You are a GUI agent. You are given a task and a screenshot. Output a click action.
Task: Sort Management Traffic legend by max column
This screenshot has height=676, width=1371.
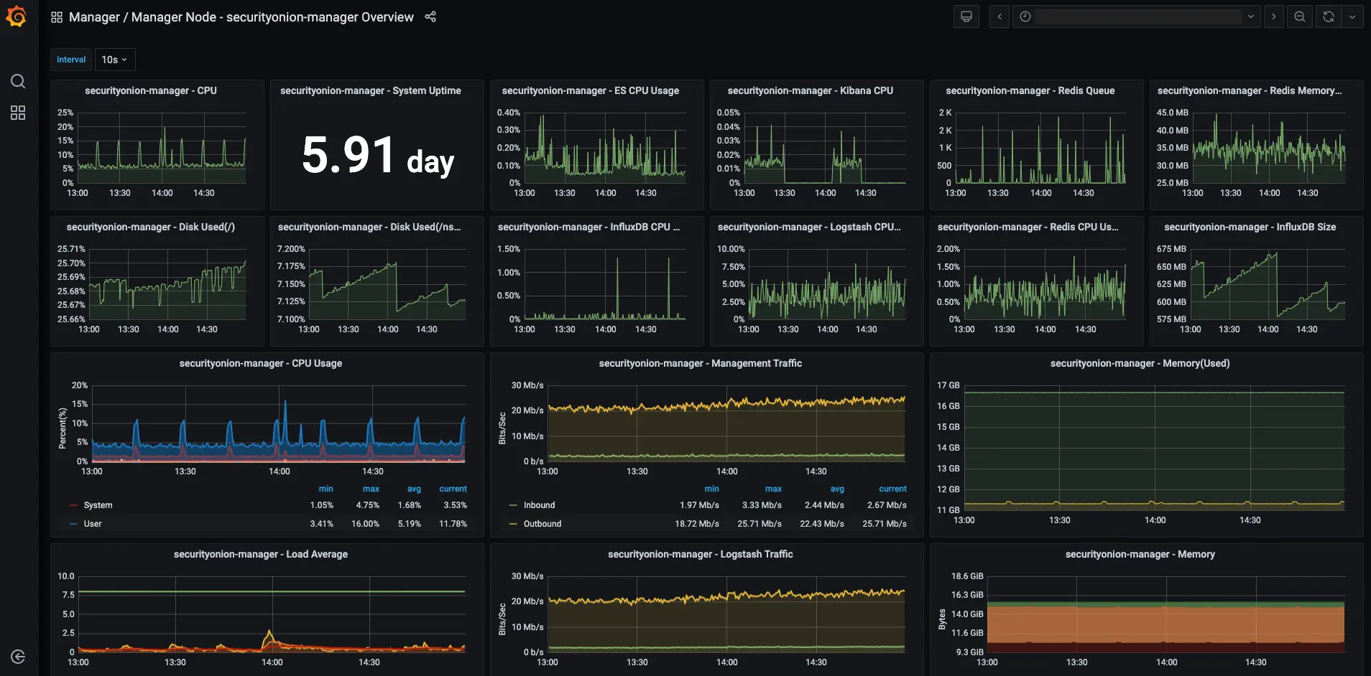tap(774, 489)
